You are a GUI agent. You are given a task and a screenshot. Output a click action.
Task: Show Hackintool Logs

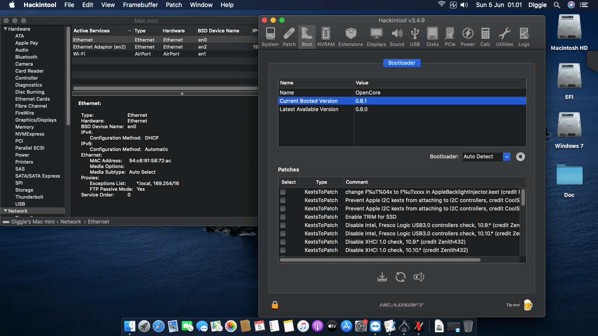click(524, 36)
